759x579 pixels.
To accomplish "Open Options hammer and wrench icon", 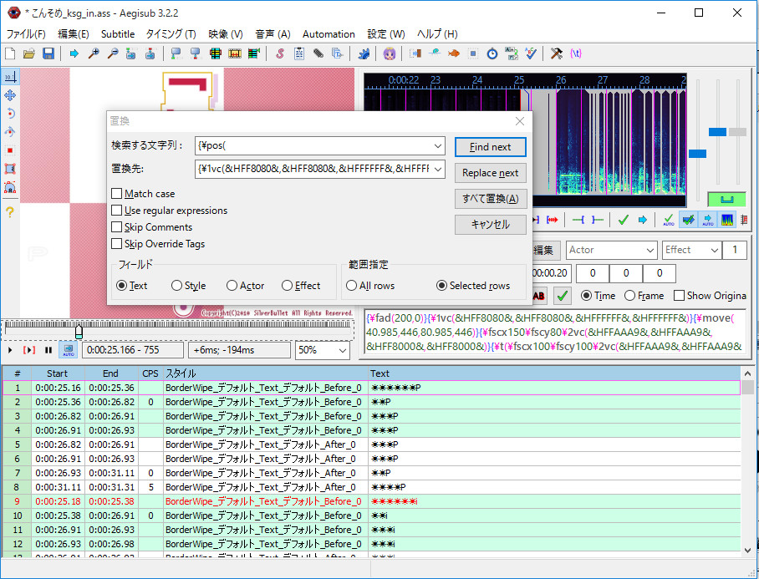I will click(557, 53).
